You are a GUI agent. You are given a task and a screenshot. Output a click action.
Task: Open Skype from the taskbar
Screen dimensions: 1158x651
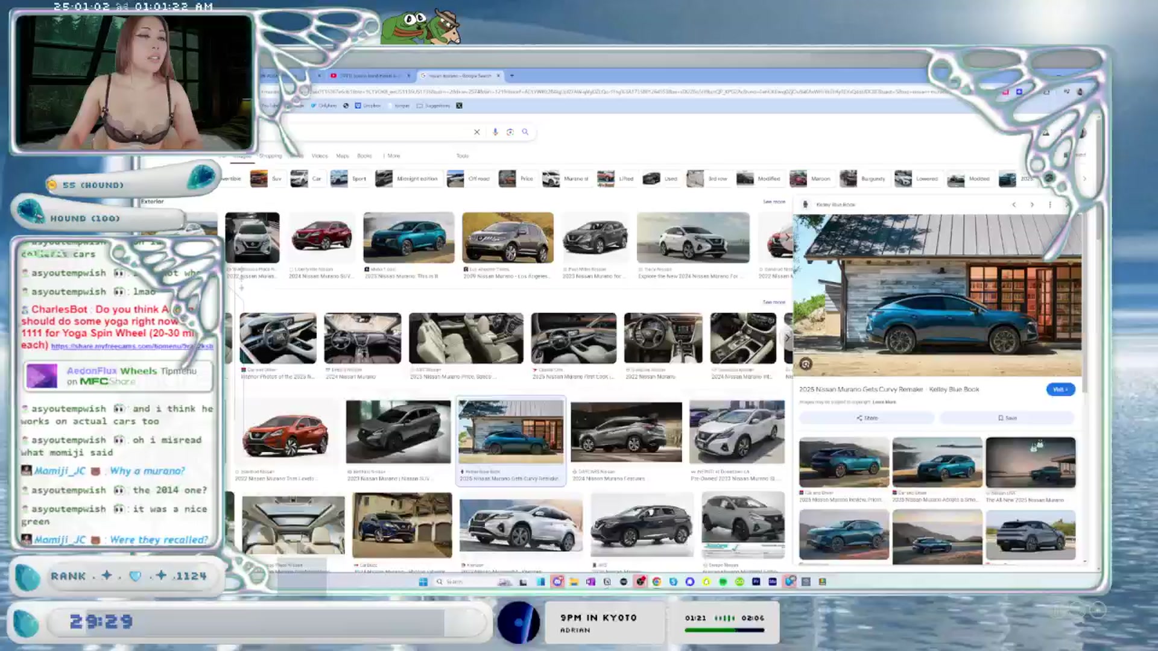point(673,582)
